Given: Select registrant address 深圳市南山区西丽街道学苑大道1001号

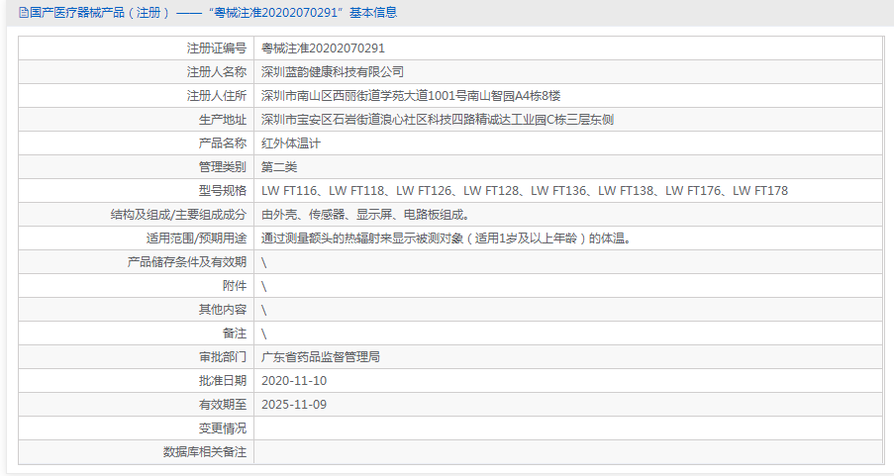Looking at the screenshot, I should click(x=411, y=96).
